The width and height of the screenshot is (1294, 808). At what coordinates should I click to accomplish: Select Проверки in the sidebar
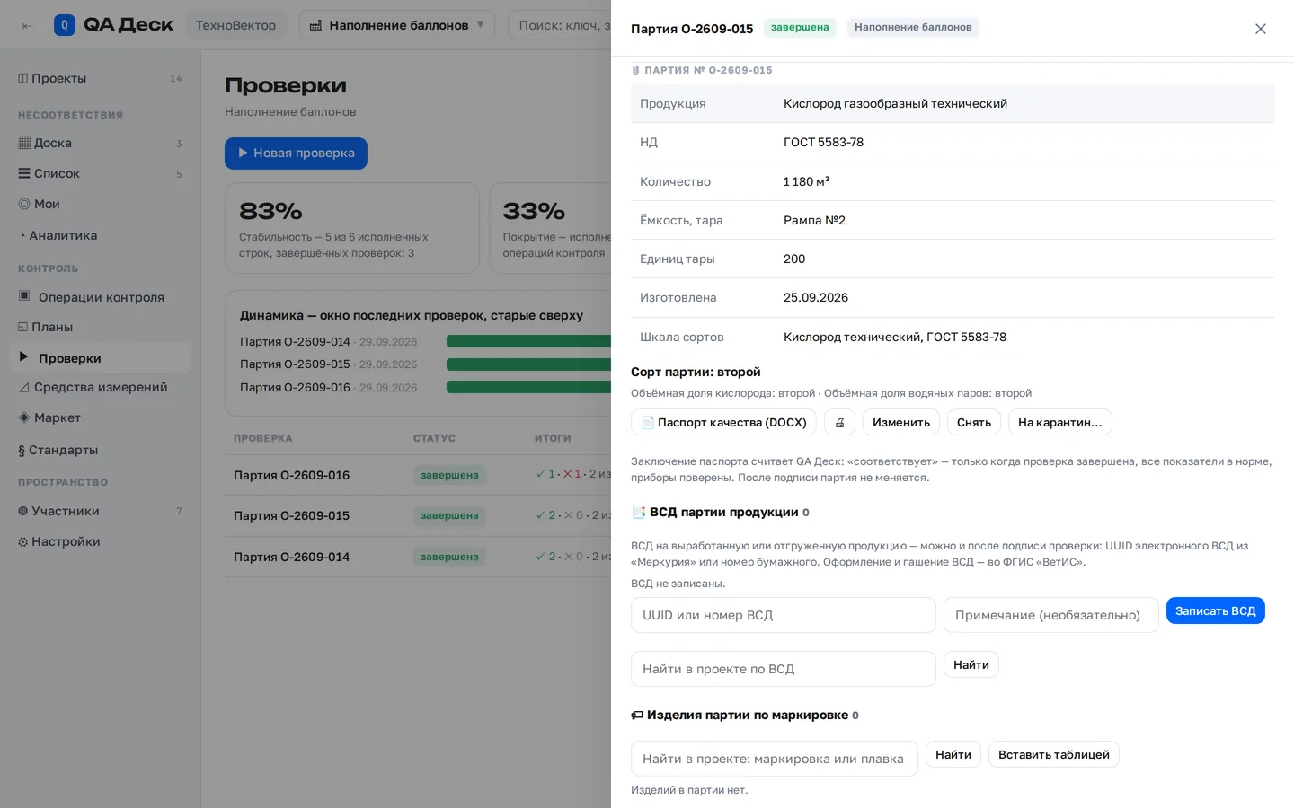coord(100,357)
